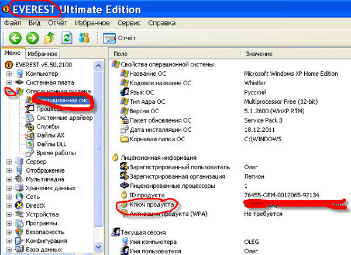Click the Мультимедиа speaker icon
The height and width of the screenshot is (255, 351).
tap(19, 179)
